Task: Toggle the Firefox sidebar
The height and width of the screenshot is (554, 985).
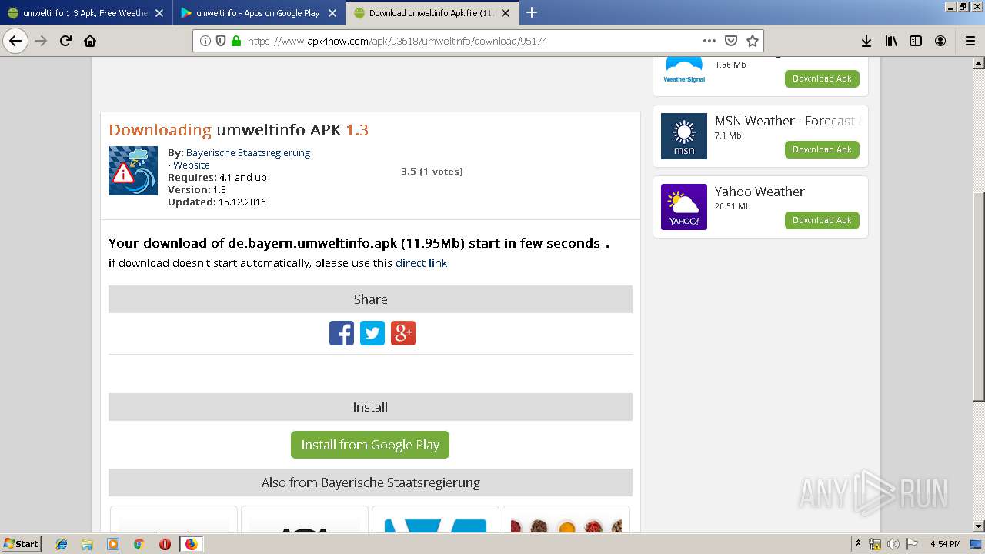Action: pos(916,41)
